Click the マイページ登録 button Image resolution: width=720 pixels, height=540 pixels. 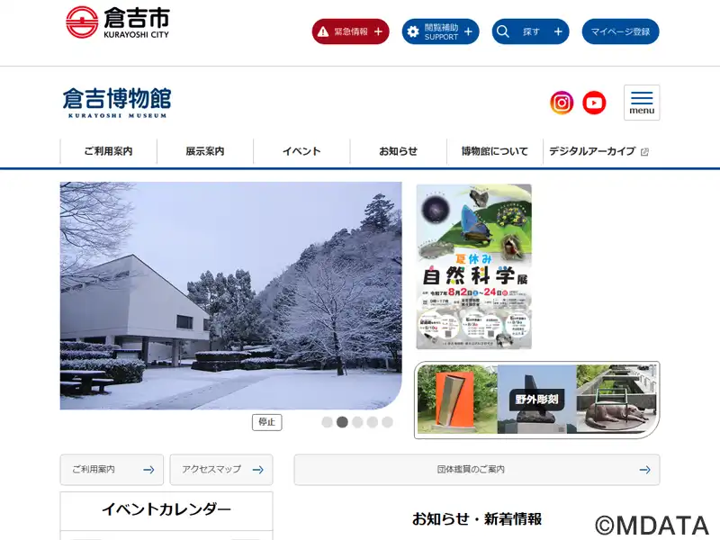coord(620,31)
